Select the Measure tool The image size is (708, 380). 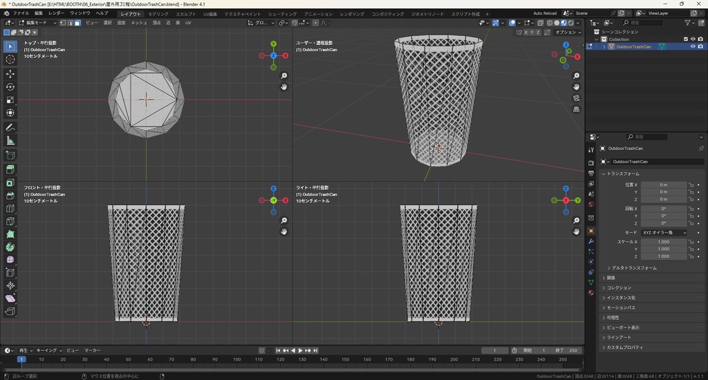pyautogui.click(x=10, y=141)
